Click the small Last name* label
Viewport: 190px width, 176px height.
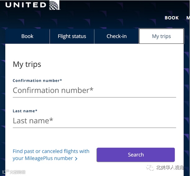point(25,111)
